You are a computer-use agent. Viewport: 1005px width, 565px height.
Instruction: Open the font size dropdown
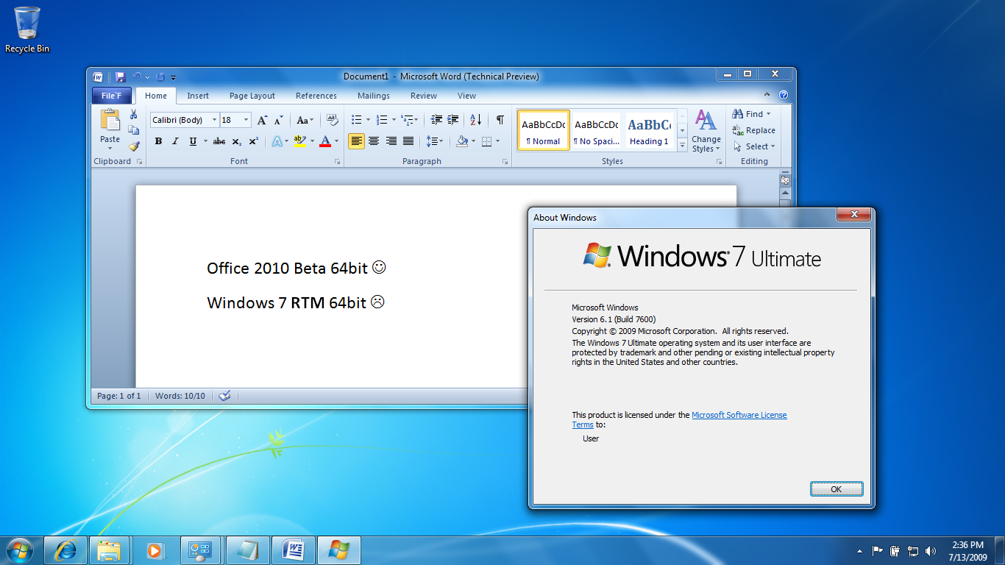[246, 120]
